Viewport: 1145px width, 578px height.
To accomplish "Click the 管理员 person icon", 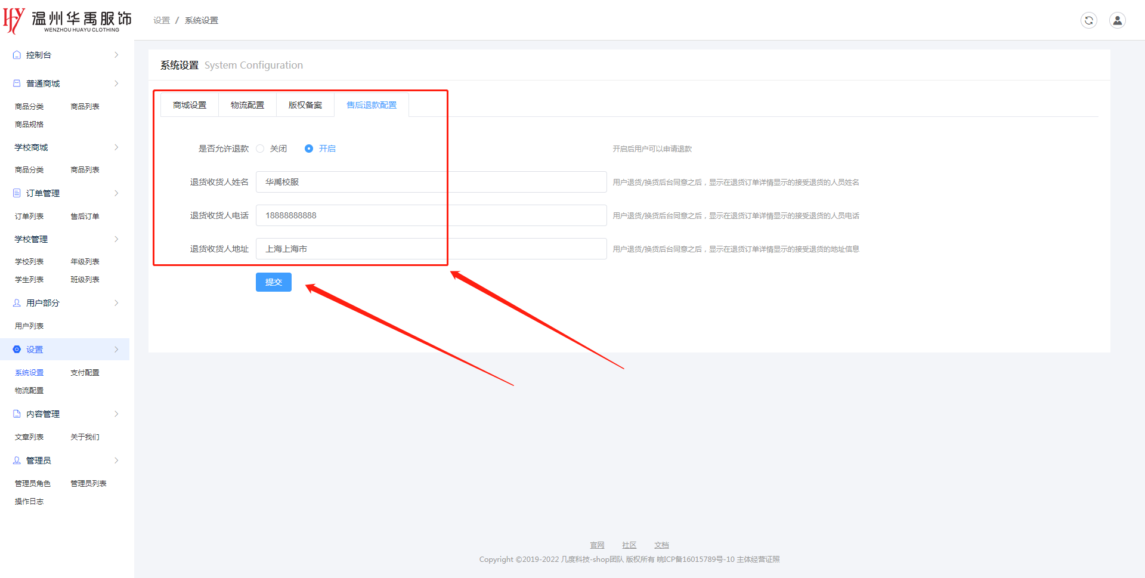I will (x=17, y=460).
